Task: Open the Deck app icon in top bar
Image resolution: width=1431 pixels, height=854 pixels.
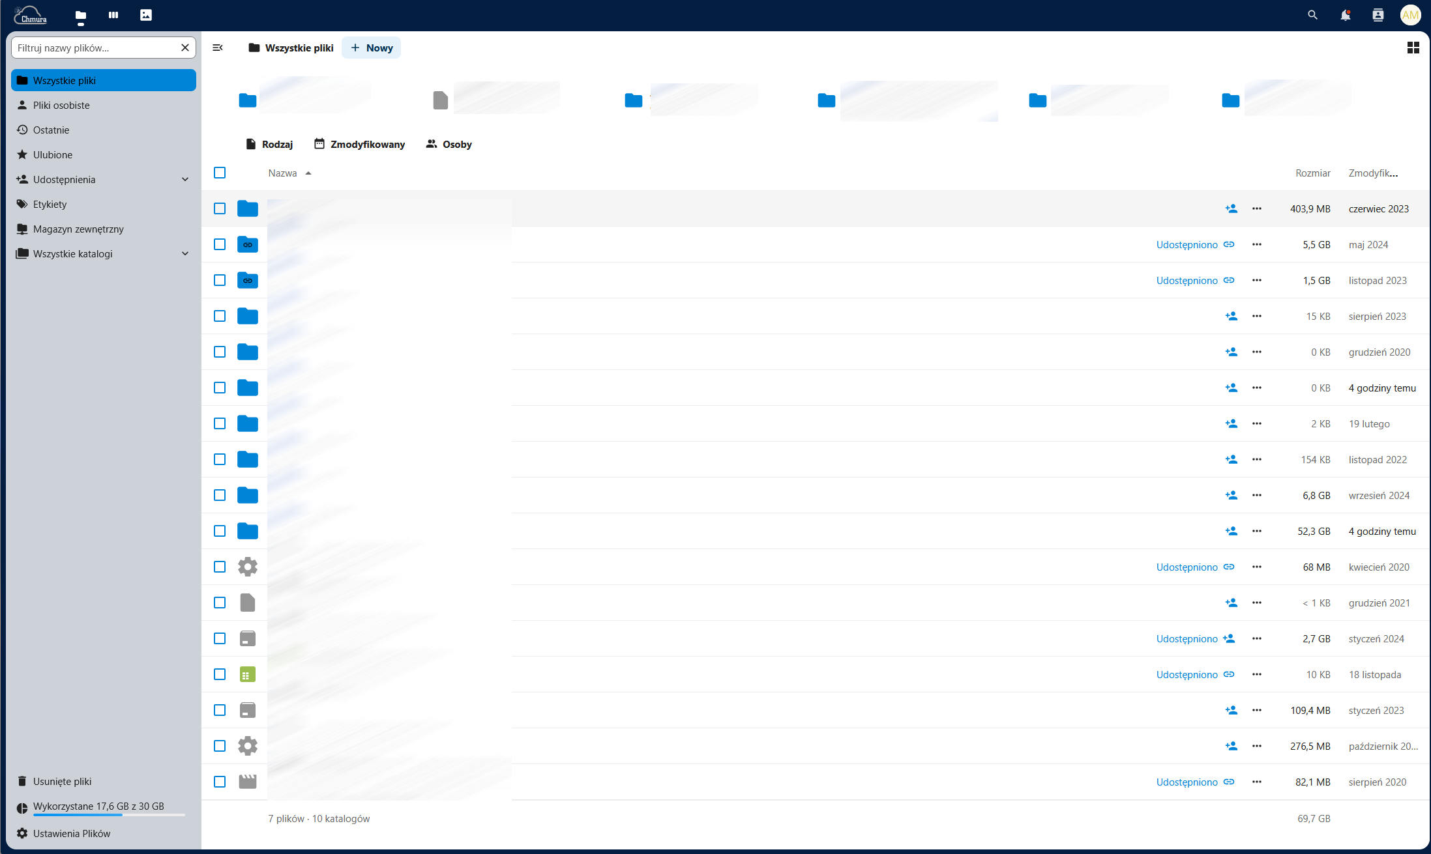Action: [113, 15]
